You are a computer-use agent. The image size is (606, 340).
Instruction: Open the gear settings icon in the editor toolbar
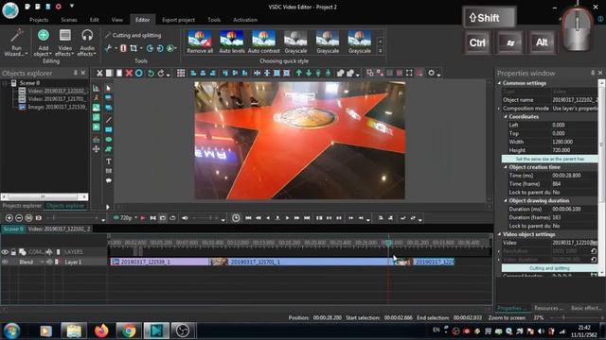click(432, 73)
